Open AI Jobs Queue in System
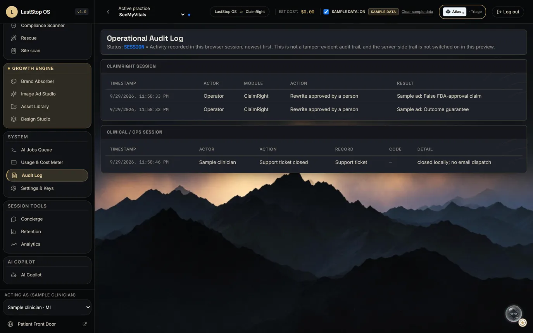This screenshot has width=533, height=333. coord(47,150)
